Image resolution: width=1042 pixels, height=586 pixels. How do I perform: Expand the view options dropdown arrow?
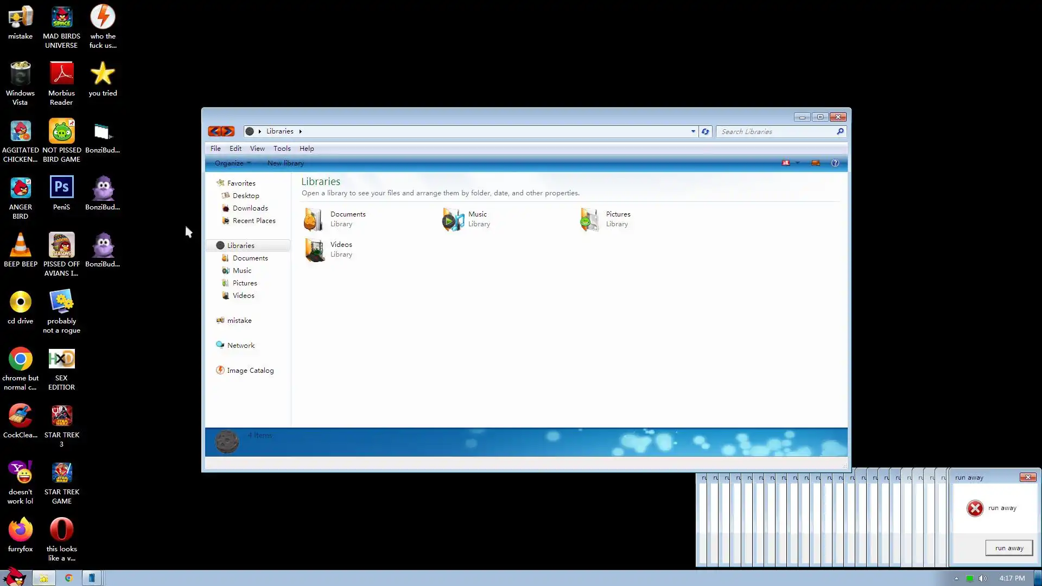click(797, 163)
